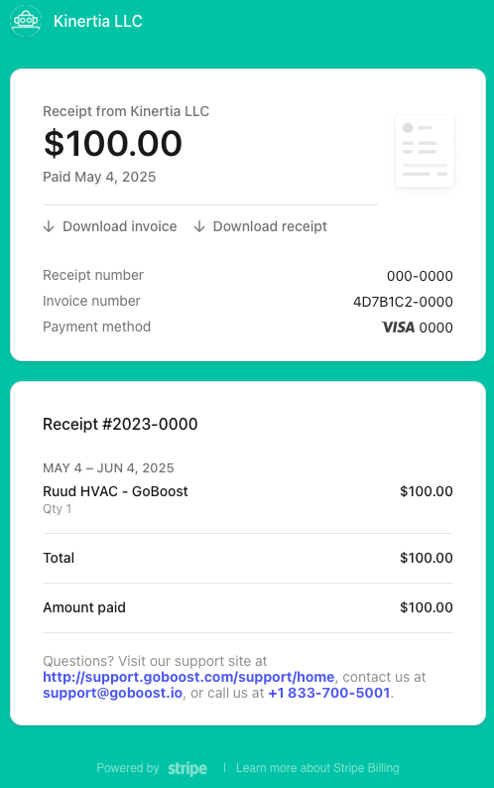Select the invoice number 4D7B1C2-0000
This screenshot has height=788, width=494.
tap(403, 302)
